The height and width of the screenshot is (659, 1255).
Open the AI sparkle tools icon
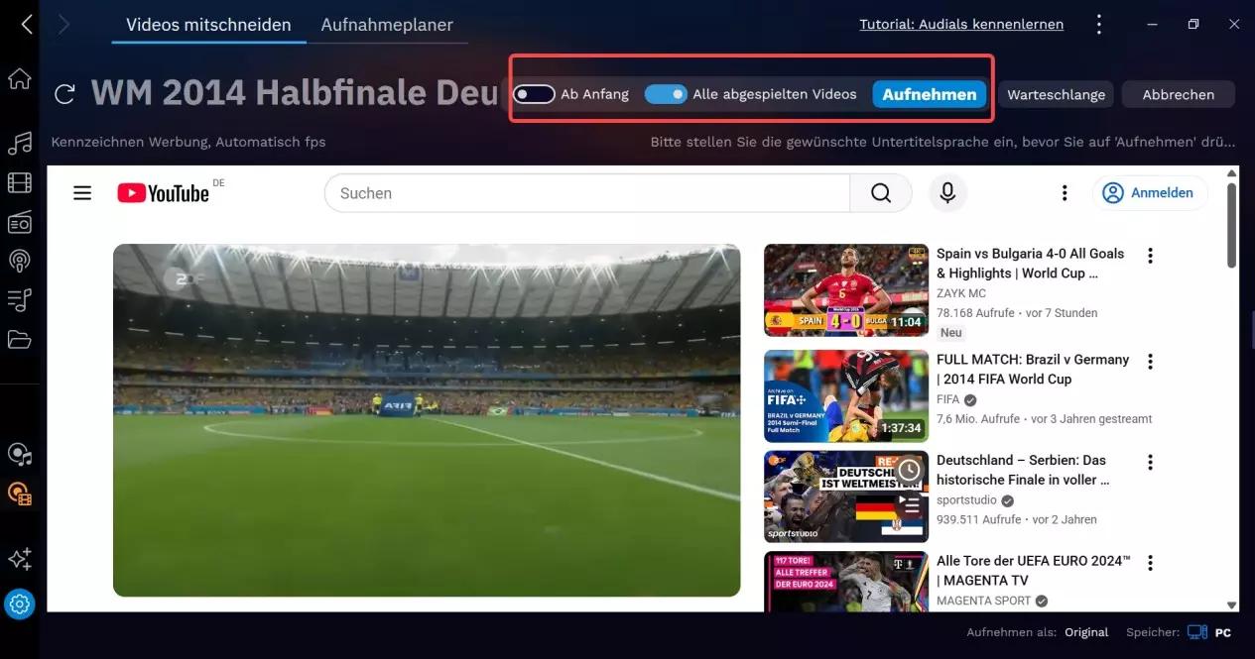pyautogui.click(x=19, y=559)
